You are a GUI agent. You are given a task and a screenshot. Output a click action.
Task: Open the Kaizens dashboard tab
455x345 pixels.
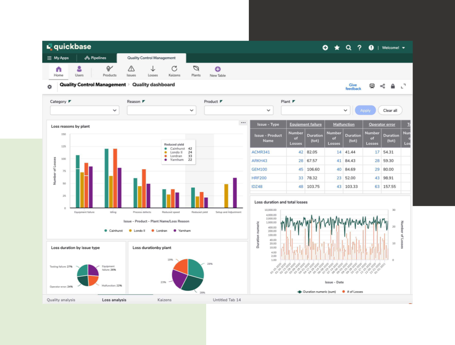pyautogui.click(x=164, y=300)
